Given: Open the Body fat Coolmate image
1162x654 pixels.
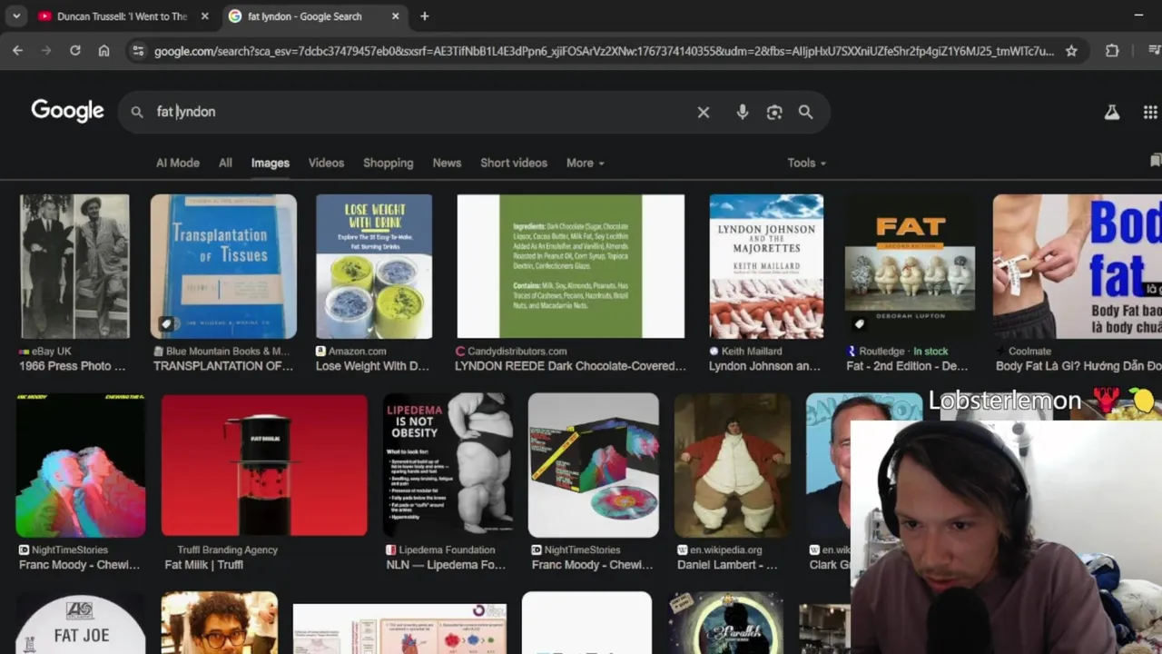Looking at the screenshot, I should (x=1077, y=266).
